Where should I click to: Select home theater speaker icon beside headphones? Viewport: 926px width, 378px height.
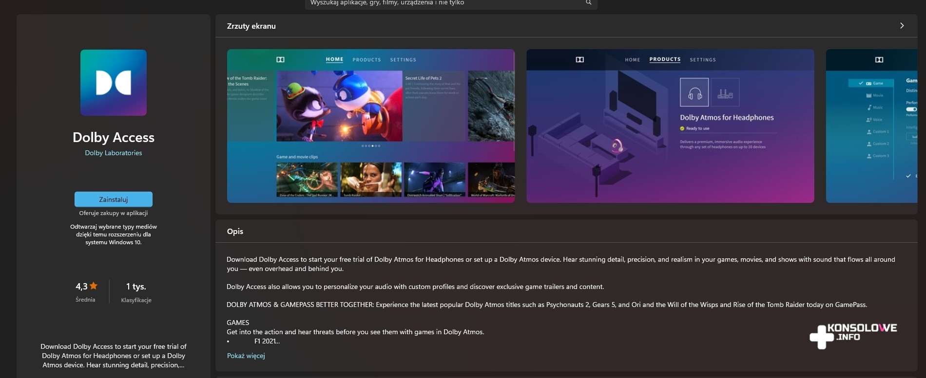[x=725, y=92]
